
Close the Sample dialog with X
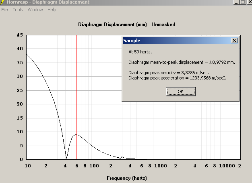[x=234, y=41]
